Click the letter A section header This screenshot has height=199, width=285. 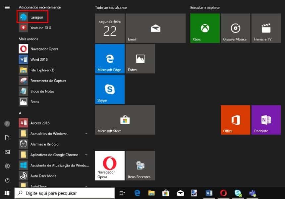point(20,113)
